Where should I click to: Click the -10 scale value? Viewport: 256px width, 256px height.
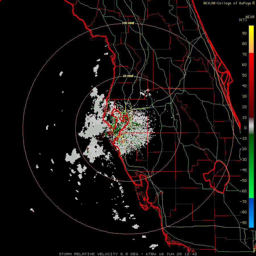pos(243,139)
